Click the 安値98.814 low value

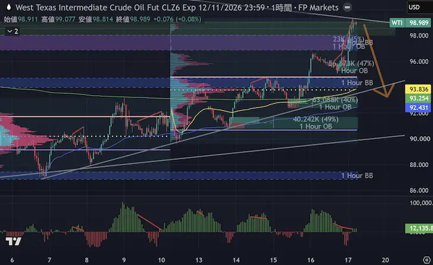click(96, 19)
